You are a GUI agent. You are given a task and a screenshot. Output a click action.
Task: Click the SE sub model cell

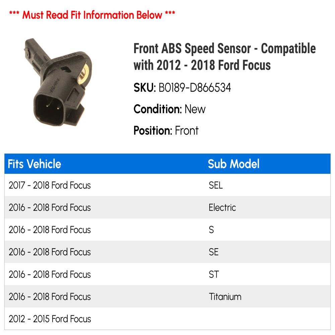pos(213,252)
